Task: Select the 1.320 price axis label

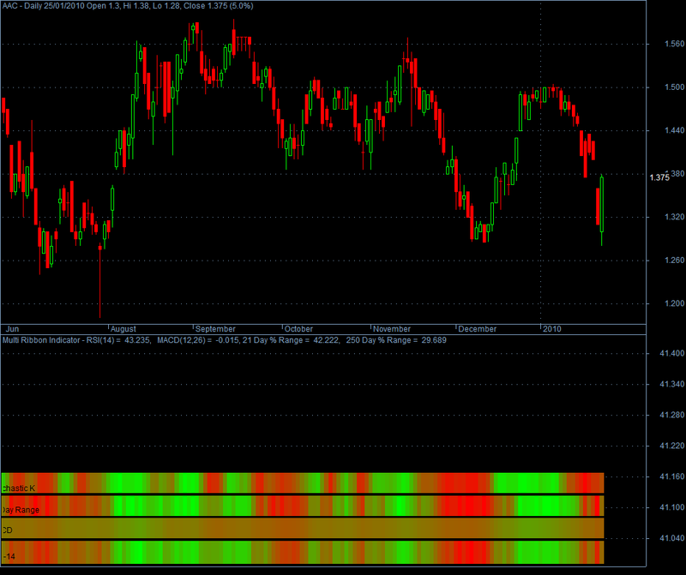Action: coord(674,217)
